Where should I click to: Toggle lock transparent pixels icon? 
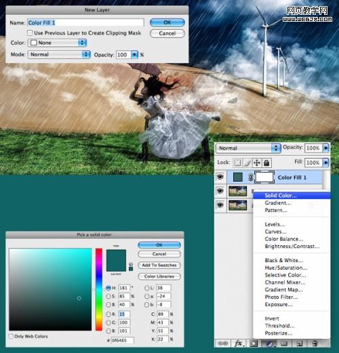point(237,163)
